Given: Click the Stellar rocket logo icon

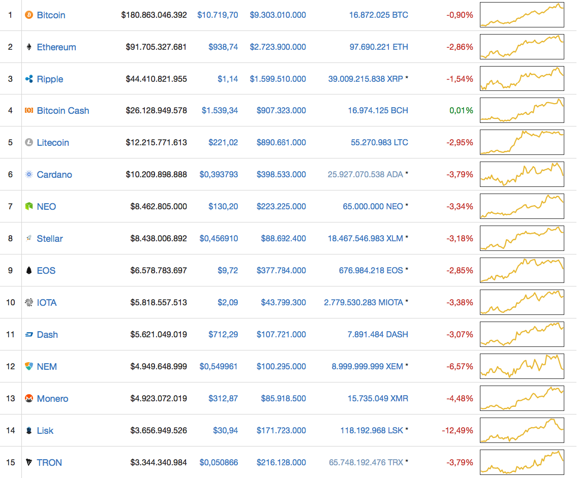Looking at the screenshot, I should 29,238.
